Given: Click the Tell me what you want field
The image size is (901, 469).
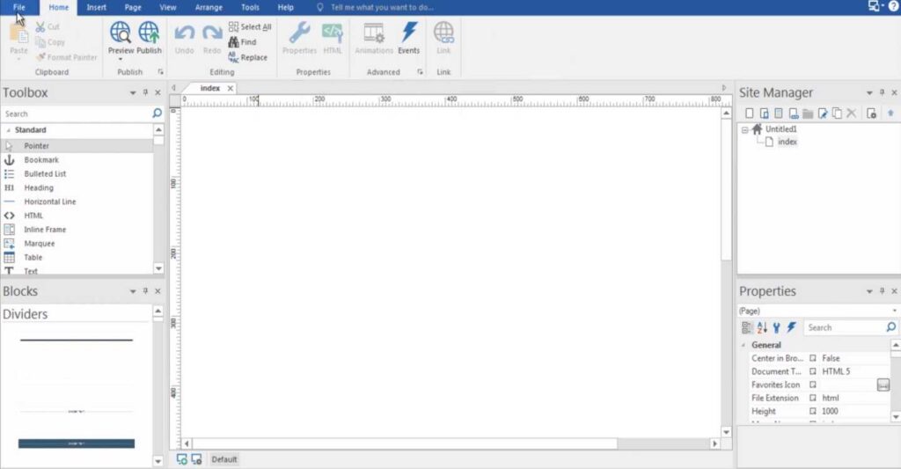Looking at the screenshot, I should click(x=382, y=7).
